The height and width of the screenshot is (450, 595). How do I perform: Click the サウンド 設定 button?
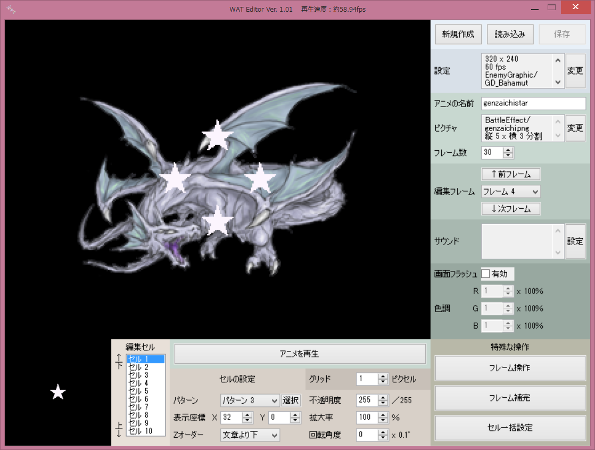[575, 241]
